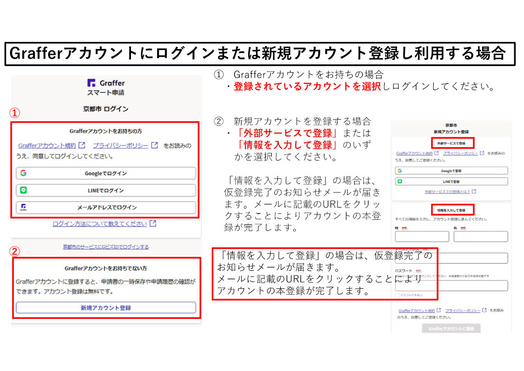Viewport: 524px width, 371px height.
Task: Click external-link icon beside login-panel プライバシーポリシー
Action: coord(155,146)
